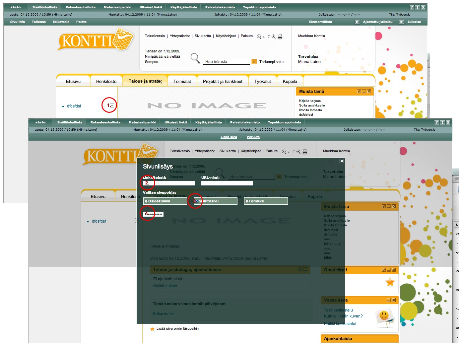The width and height of the screenshot is (462, 346).
Task: Open the Kuppila tab in back window
Action: (290, 81)
